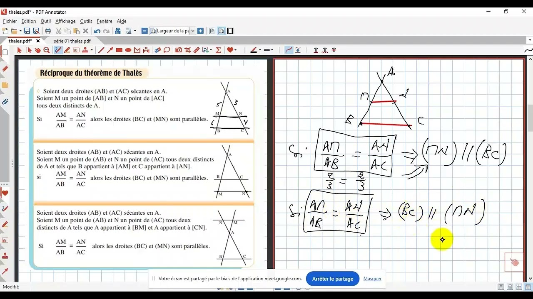This screenshot has width=533, height=299.
Task: Create a new document
Action: tap(5, 31)
